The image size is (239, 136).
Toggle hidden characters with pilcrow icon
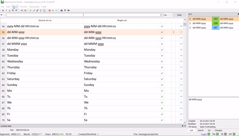[x=65, y=10]
